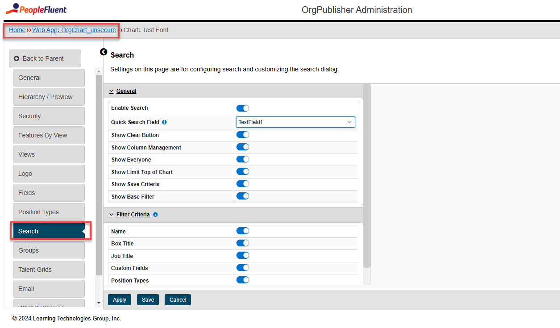
Task: Click the collapse sidebar arrow icon
Action: [x=104, y=52]
